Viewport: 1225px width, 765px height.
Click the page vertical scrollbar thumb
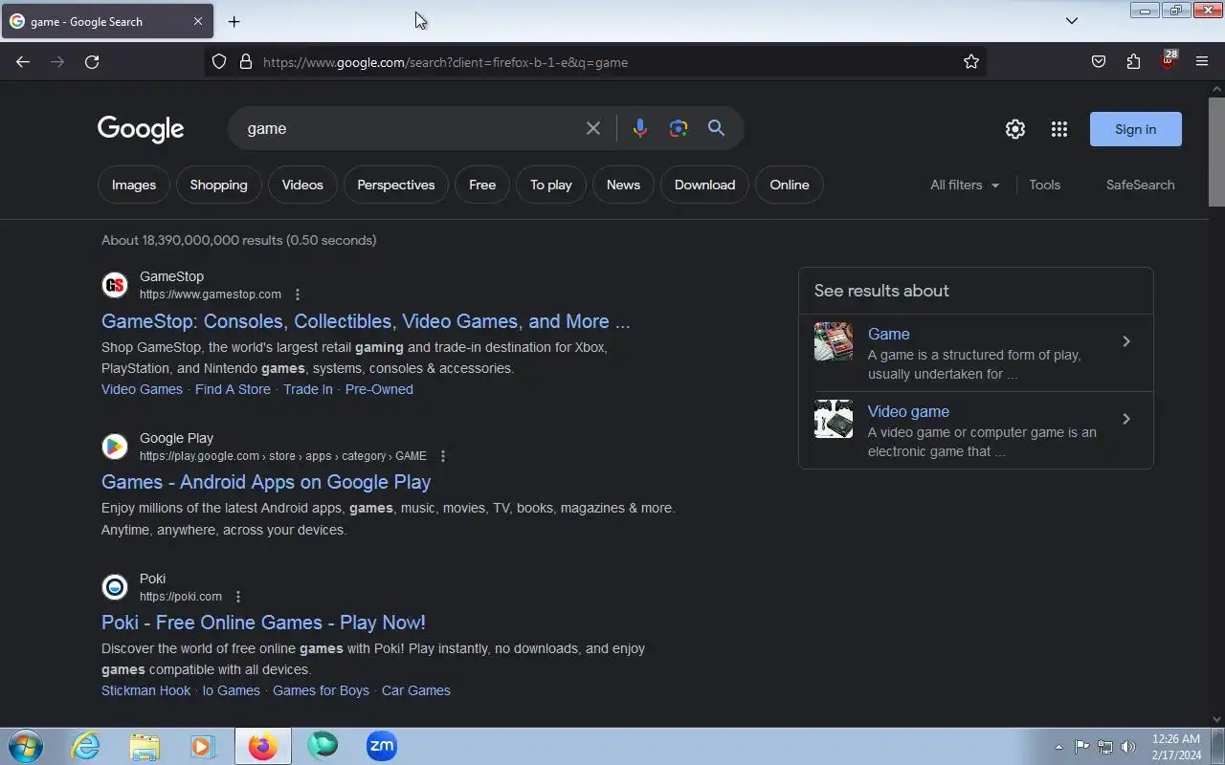[x=1216, y=151]
